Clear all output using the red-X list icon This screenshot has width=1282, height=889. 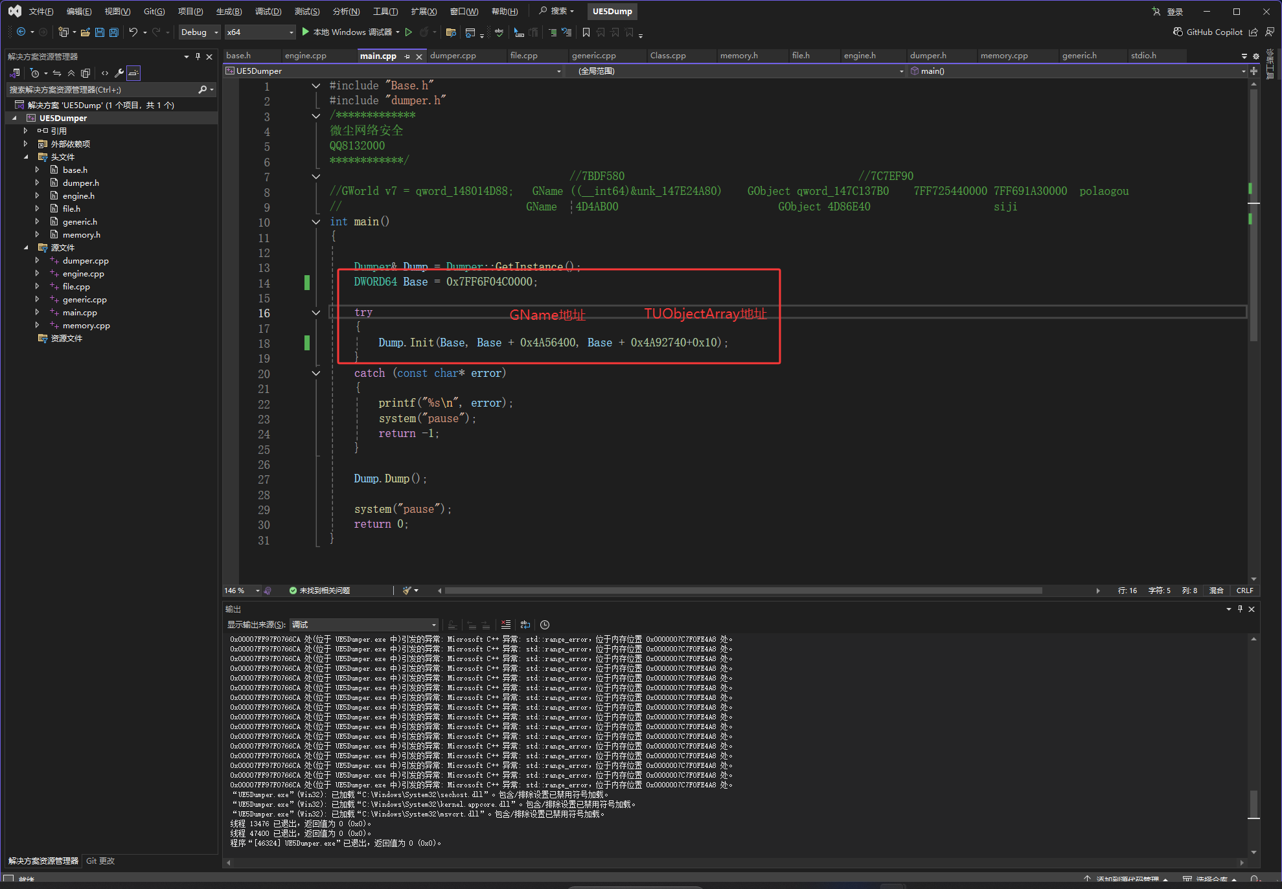coord(506,625)
